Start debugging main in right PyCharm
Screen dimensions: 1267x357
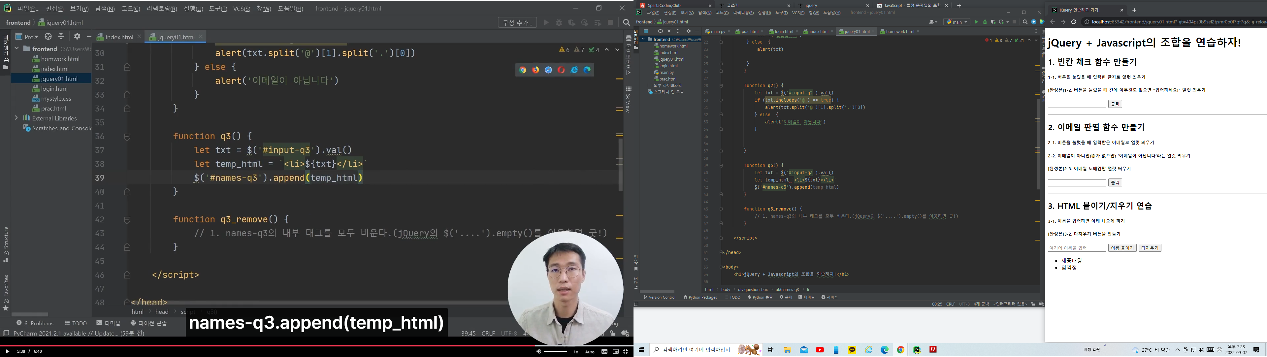(985, 22)
